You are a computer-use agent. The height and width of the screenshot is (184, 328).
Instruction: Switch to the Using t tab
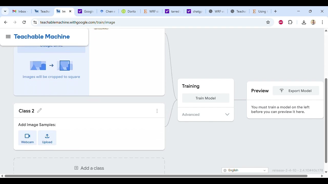pyautogui.click(x=260, y=11)
